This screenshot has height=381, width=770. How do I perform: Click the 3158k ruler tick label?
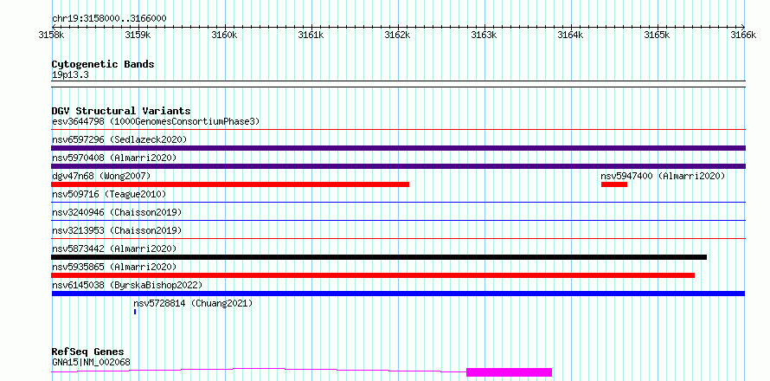pyautogui.click(x=50, y=35)
